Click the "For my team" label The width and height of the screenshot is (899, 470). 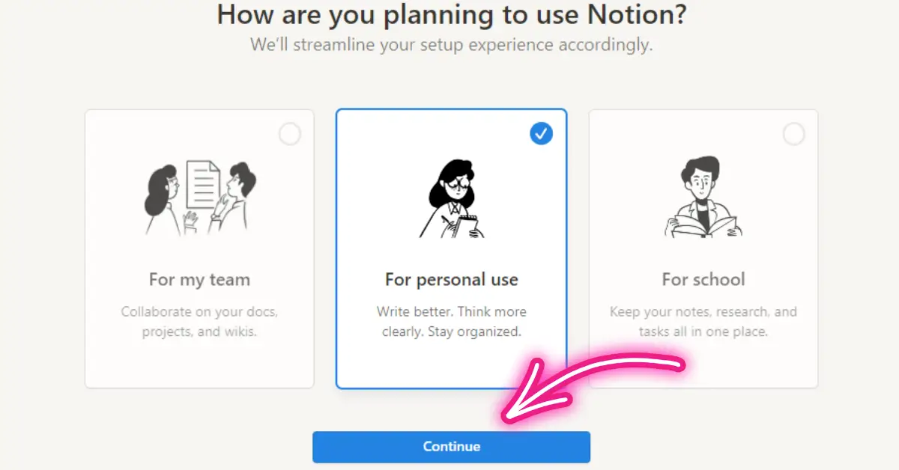coord(199,279)
